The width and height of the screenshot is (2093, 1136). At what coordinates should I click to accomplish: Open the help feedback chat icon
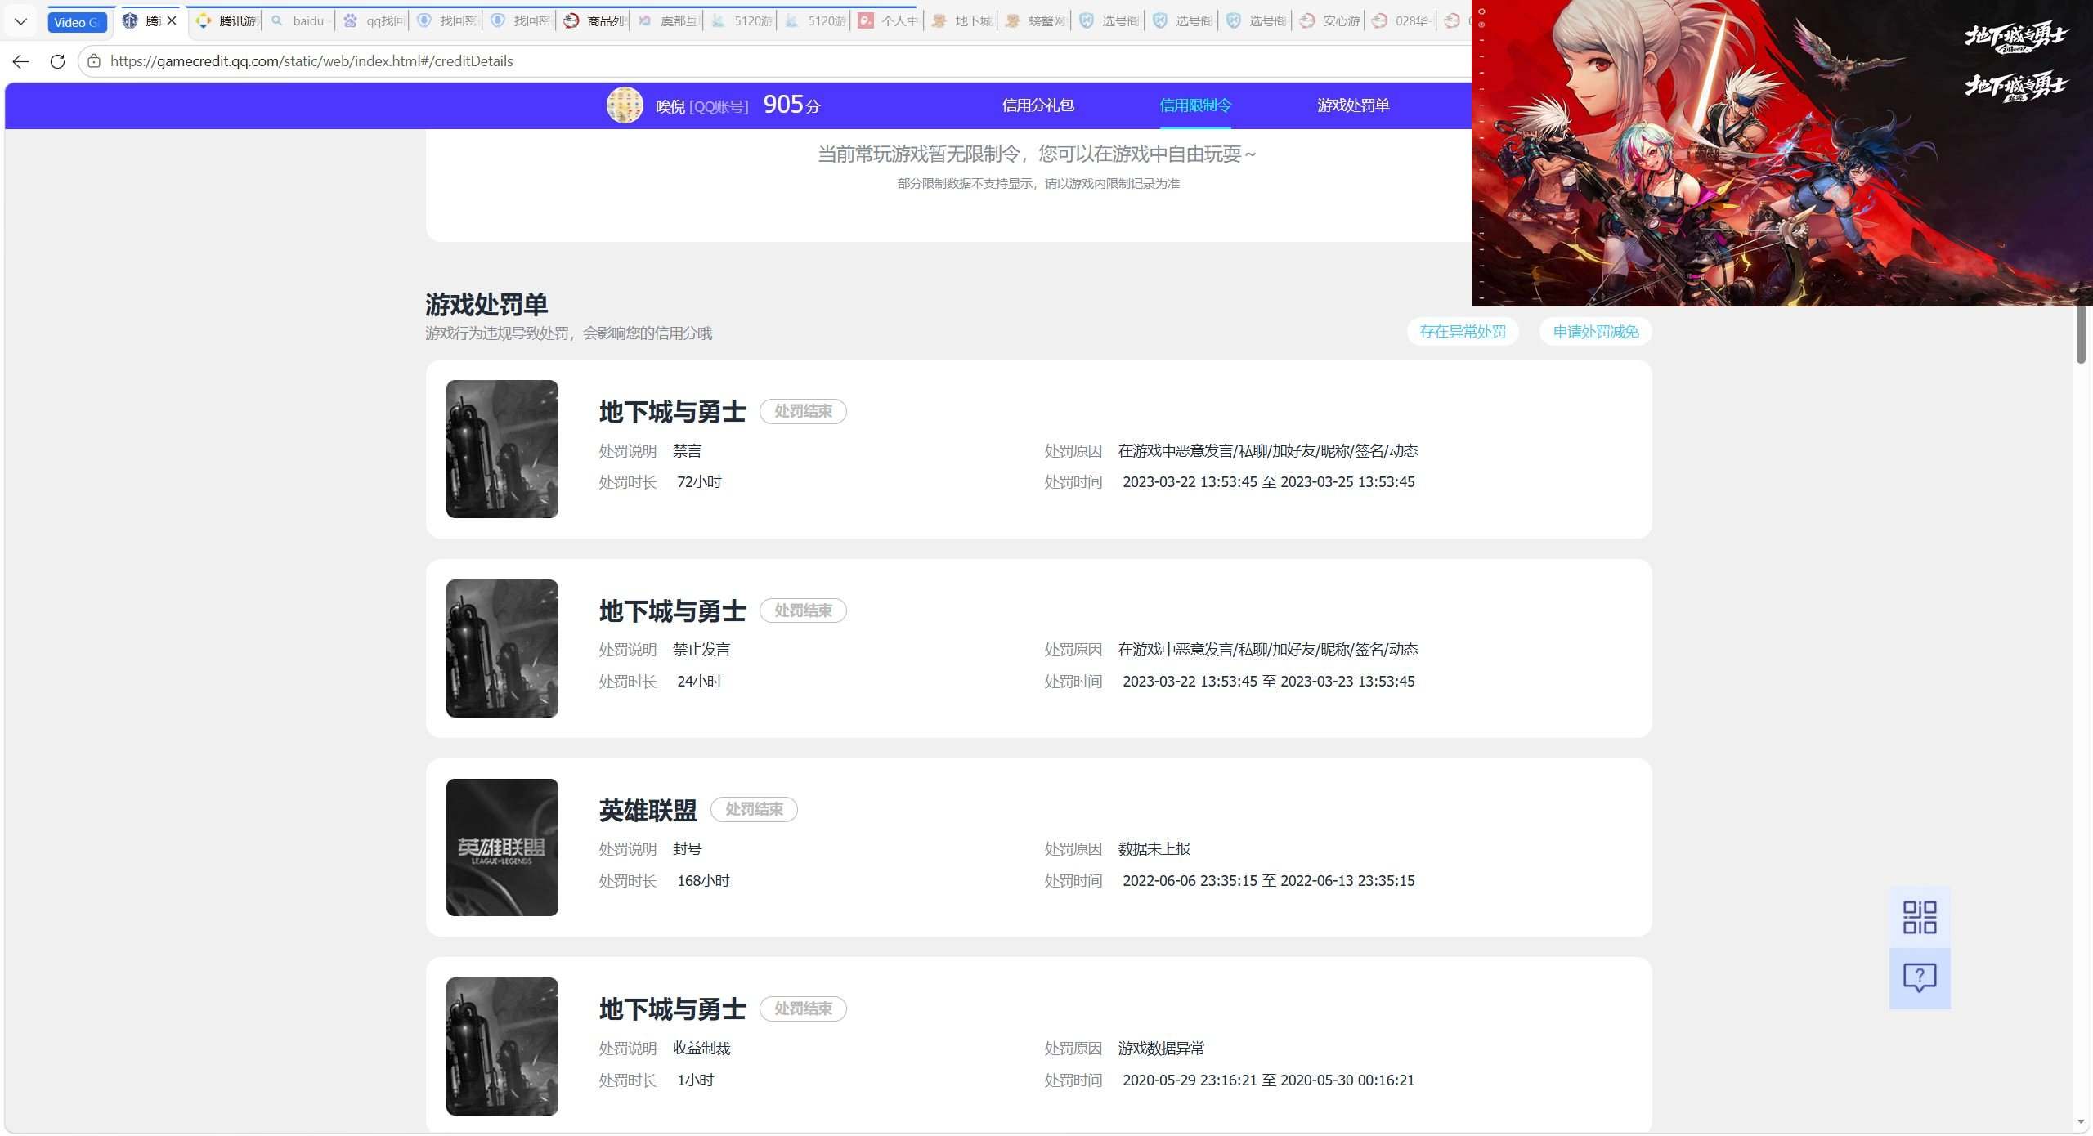(1920, 978)
